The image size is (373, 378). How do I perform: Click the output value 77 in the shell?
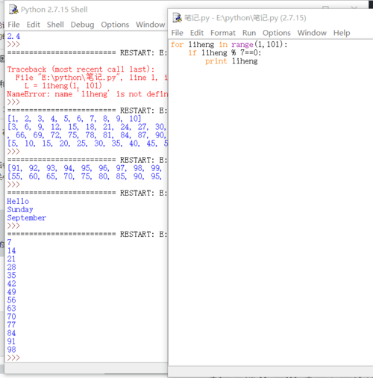pyautogui.click(x=11, y=325)
